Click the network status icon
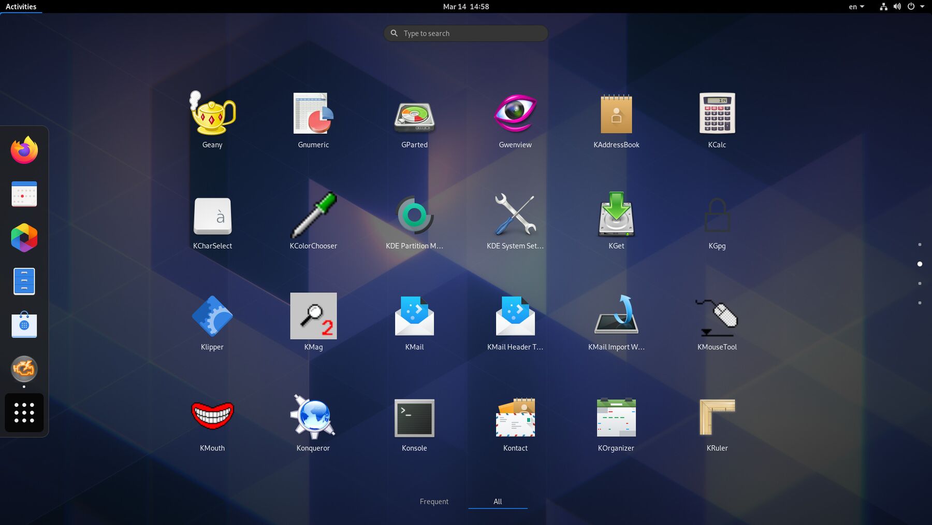 coord(883,7)
